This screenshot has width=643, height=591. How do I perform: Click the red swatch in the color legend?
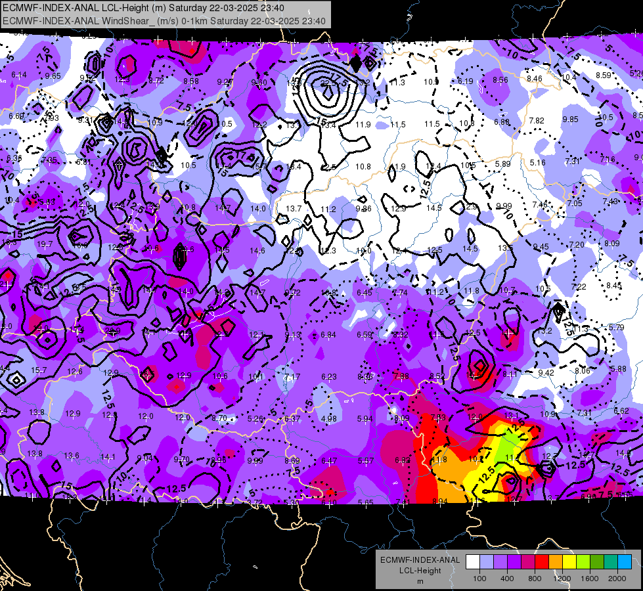tap(542, 562)
